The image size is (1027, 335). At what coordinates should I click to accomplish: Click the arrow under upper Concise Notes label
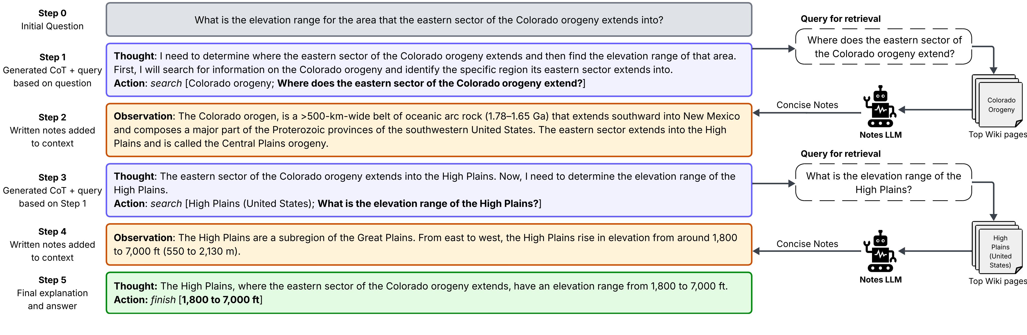coord(807,113)
